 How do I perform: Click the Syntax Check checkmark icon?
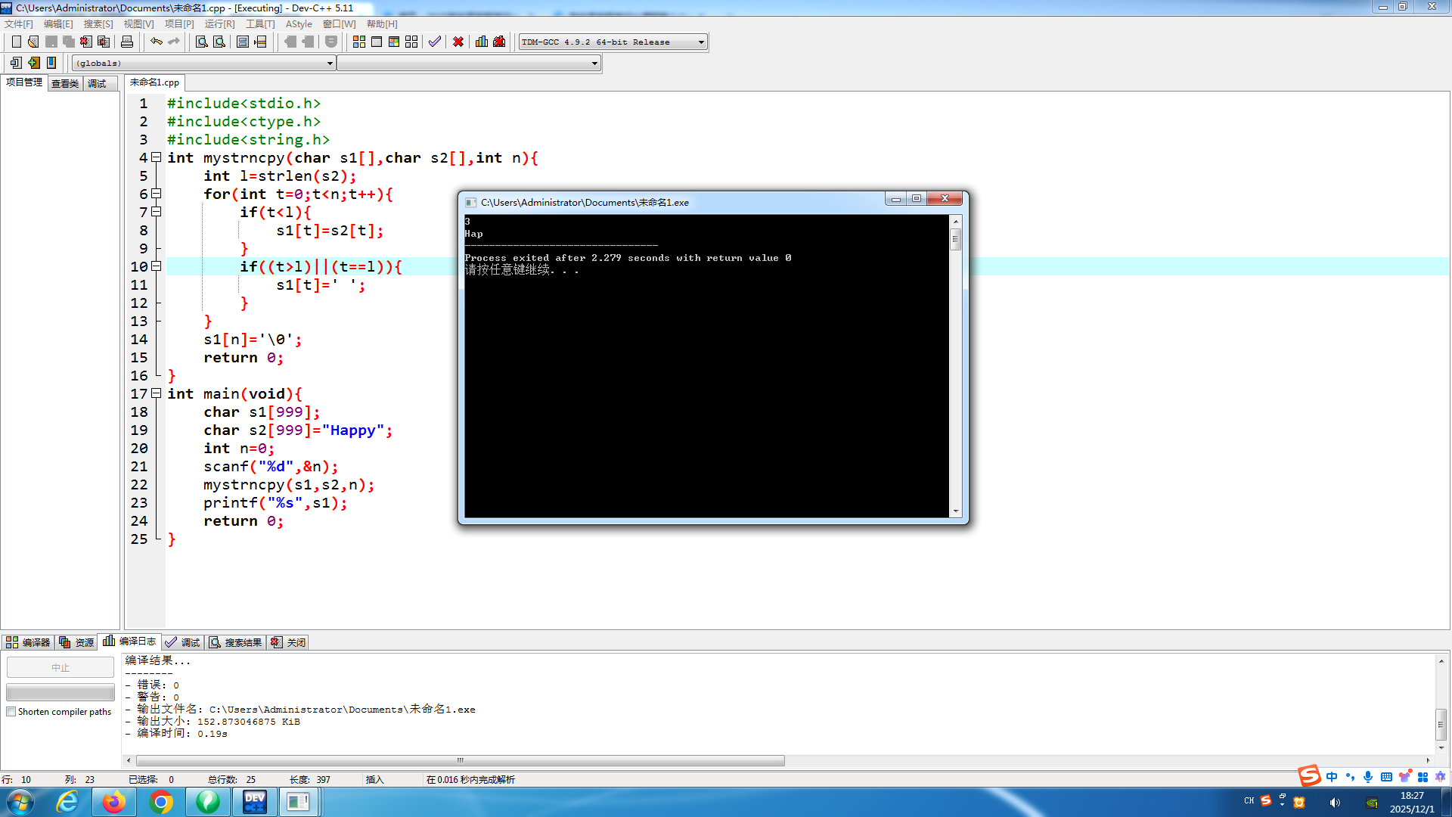coord(434,42)
